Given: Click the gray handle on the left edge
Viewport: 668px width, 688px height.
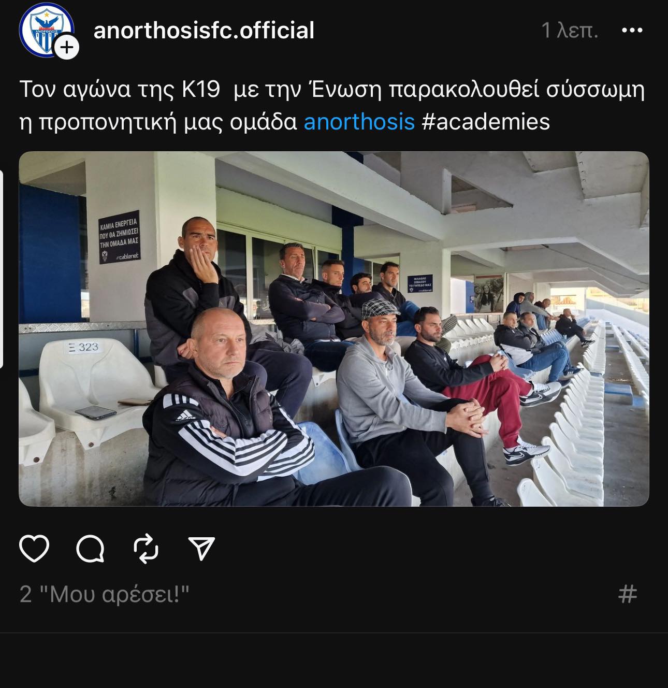Looking at the screenshot, I should [x=2, y=269].
